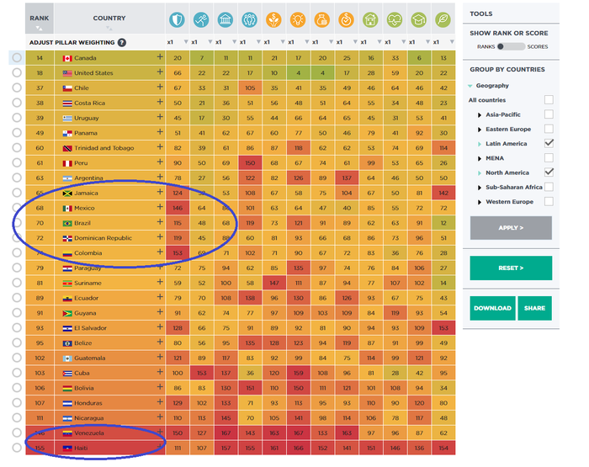Expand the Asia-Pacific region arrow
Viewport: 589px width, 467px height.
coord(480,115)
